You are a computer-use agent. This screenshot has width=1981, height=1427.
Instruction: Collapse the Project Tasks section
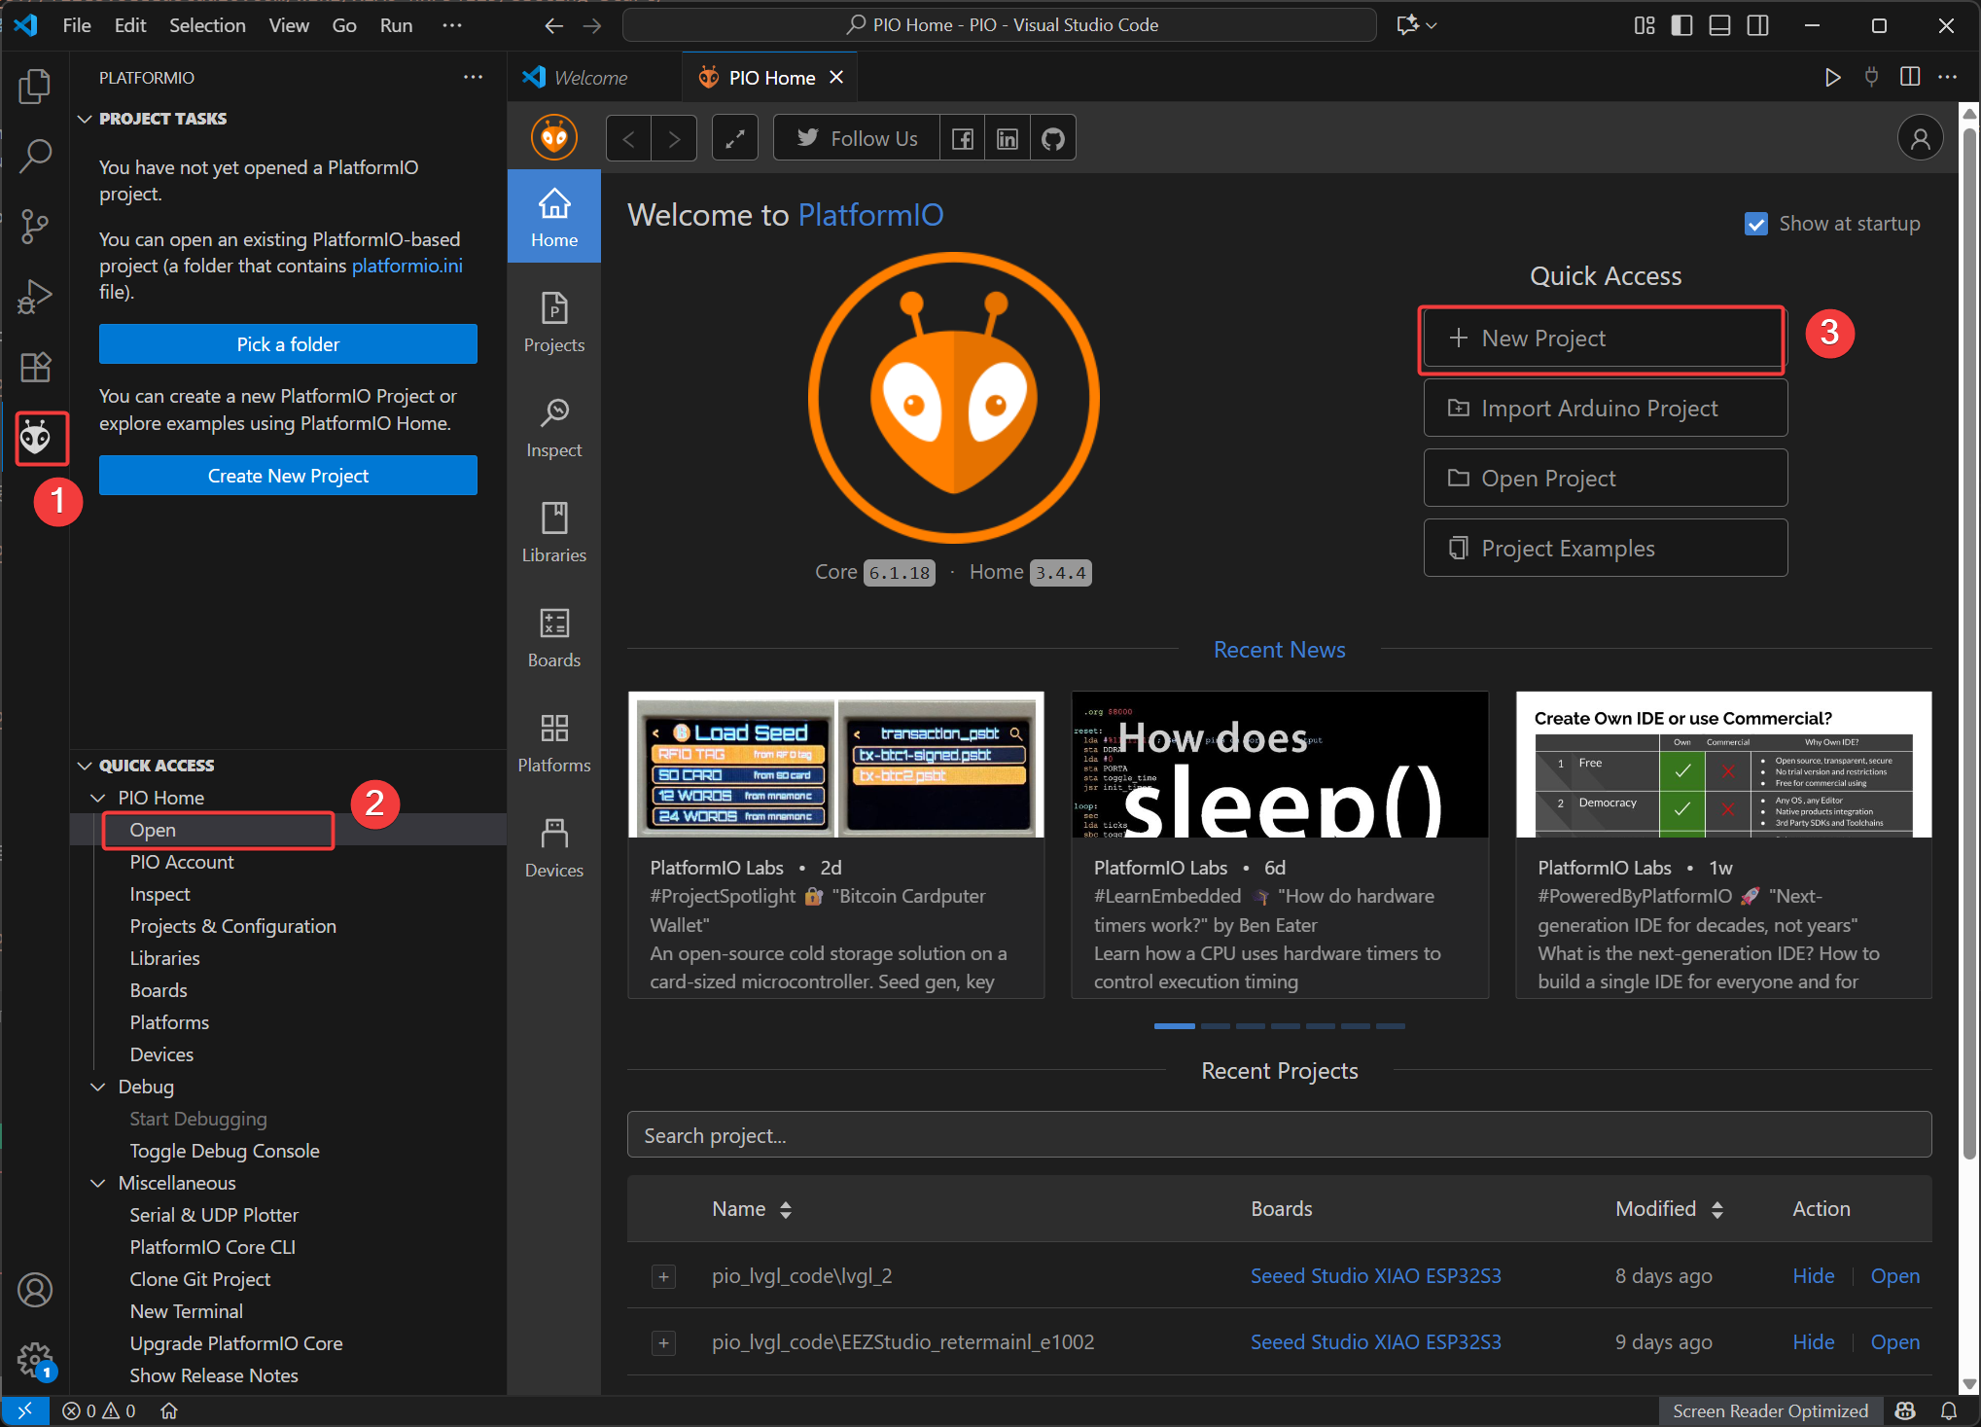86,119
